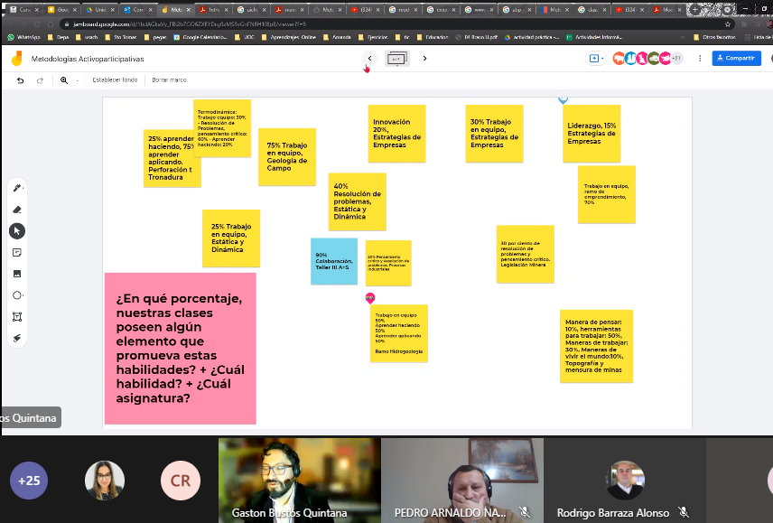
Task: Select the 30% Trabajo en equipo note
Action: tap(495, 134)
